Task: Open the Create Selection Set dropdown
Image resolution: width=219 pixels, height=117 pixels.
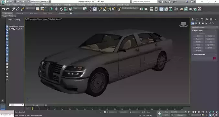Action: point(130,8)
